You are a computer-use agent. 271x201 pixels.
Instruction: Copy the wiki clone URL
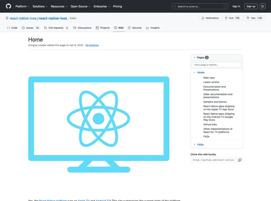239,160
